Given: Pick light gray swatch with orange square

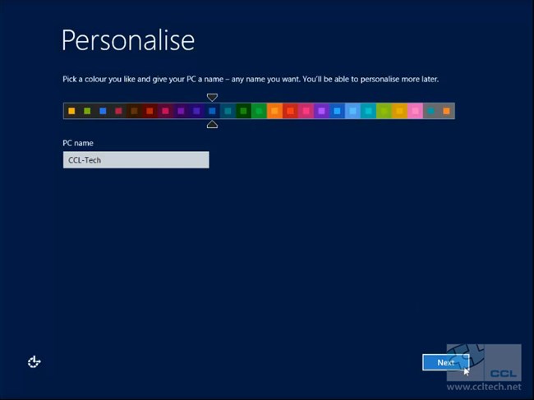Looking at the screenshot, I should tap(446, 111).
